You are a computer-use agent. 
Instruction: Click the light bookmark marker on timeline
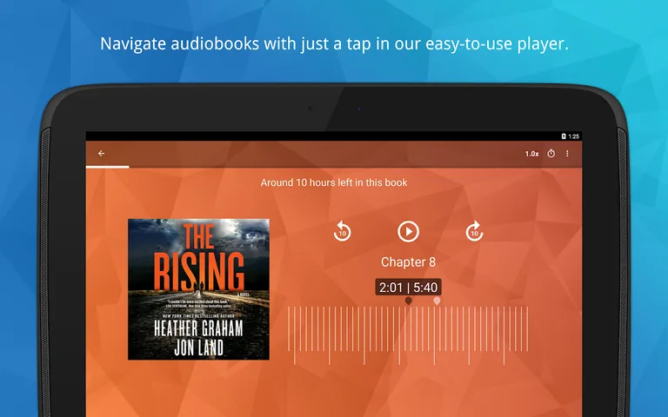pyautogui.click(x=437, y=301)
